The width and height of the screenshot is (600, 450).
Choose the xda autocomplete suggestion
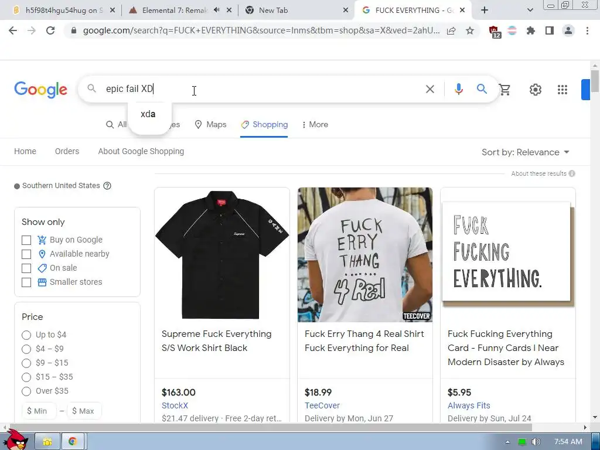pos(148,114)
